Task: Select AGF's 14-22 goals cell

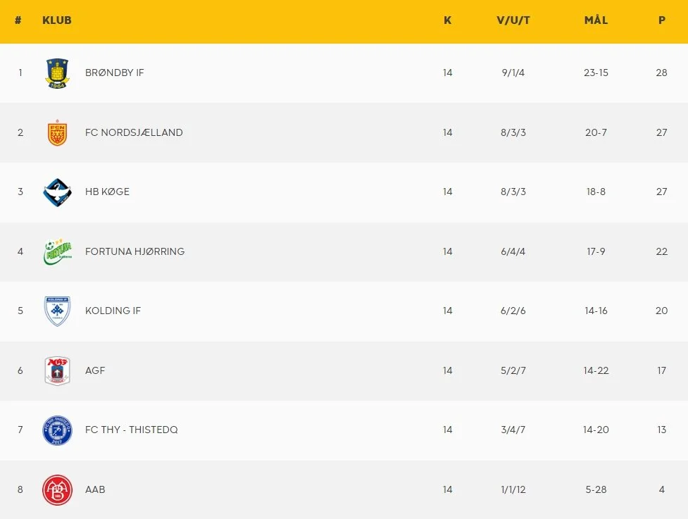Action: click(596, 370)
